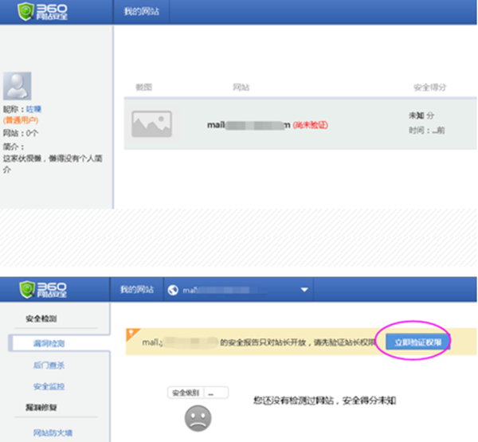This screenshot has height=442, width=478.
Task: Click the 时间 text in the site row
Action: click(427, 131)
